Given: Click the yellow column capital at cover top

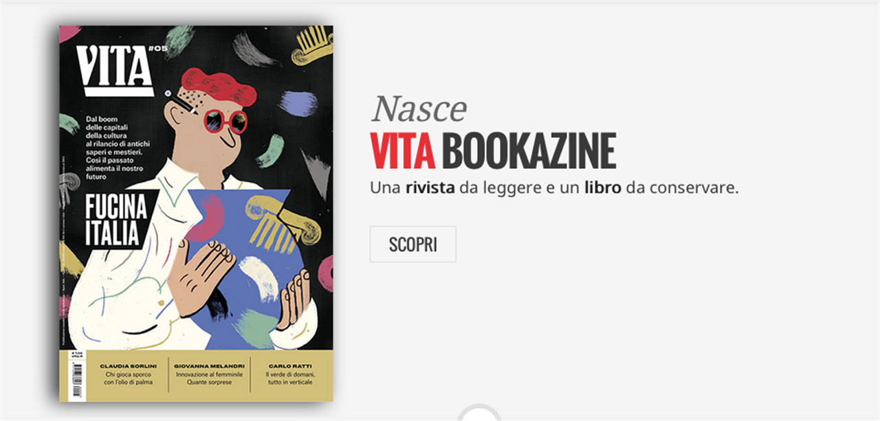Looking at the screenshot, I should (x=312, y=45).
